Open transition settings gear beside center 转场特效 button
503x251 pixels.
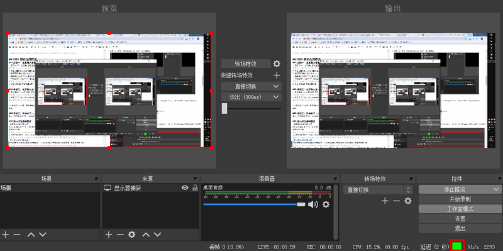click(x=277, y=64)
